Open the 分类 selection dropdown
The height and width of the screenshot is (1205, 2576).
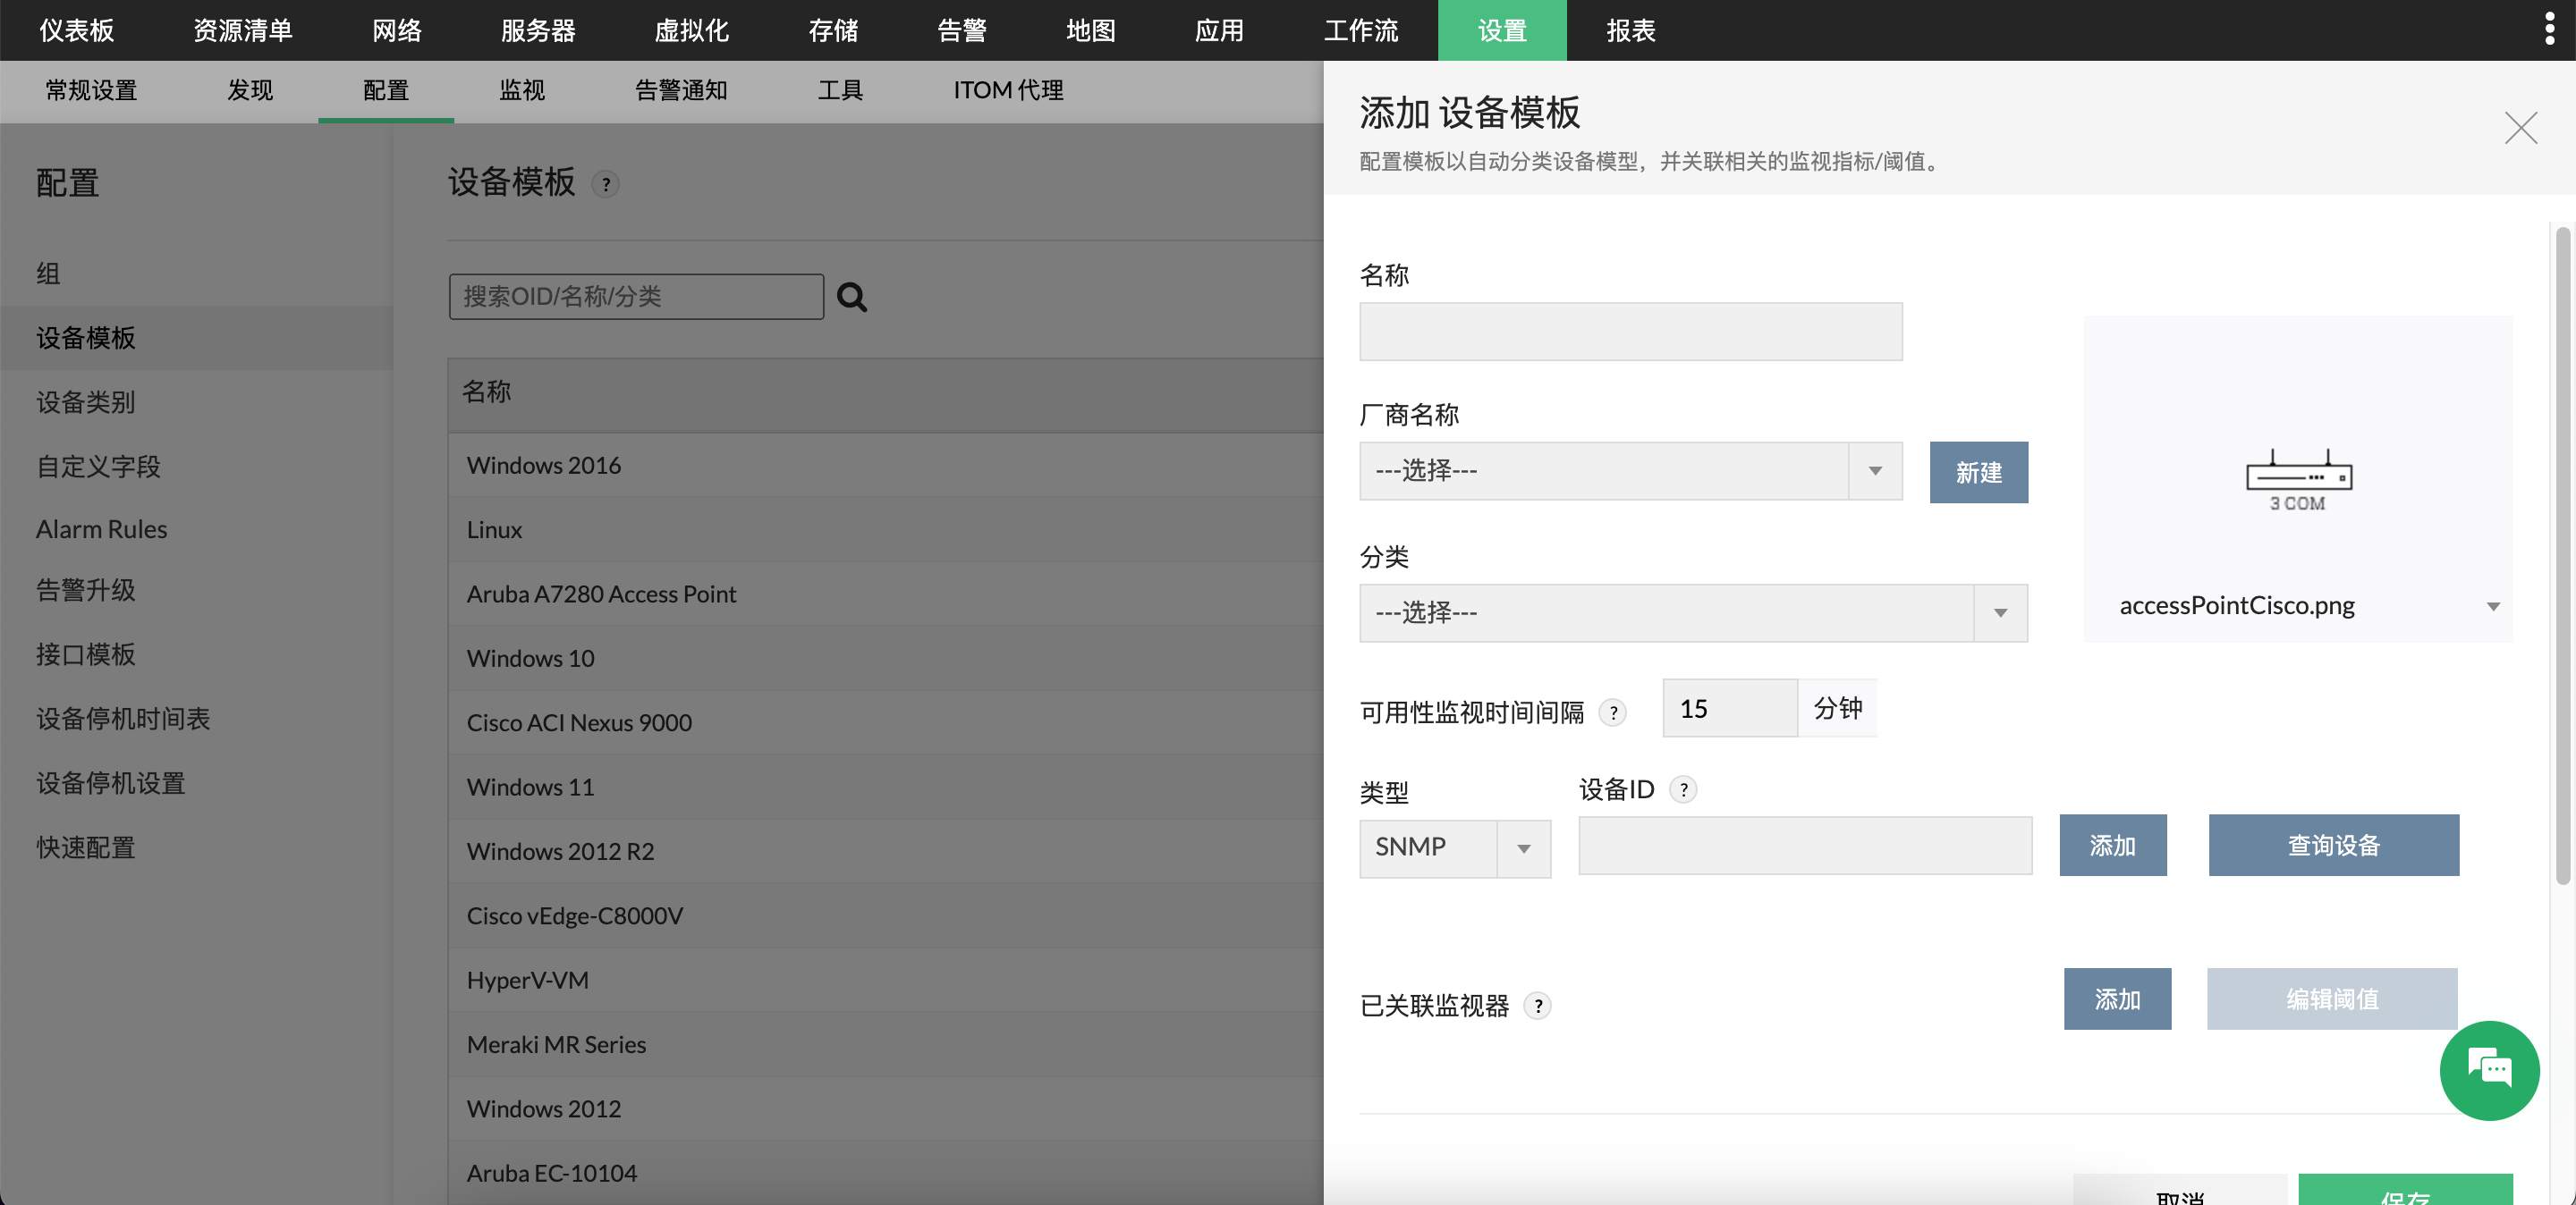tap(2000, 612)
